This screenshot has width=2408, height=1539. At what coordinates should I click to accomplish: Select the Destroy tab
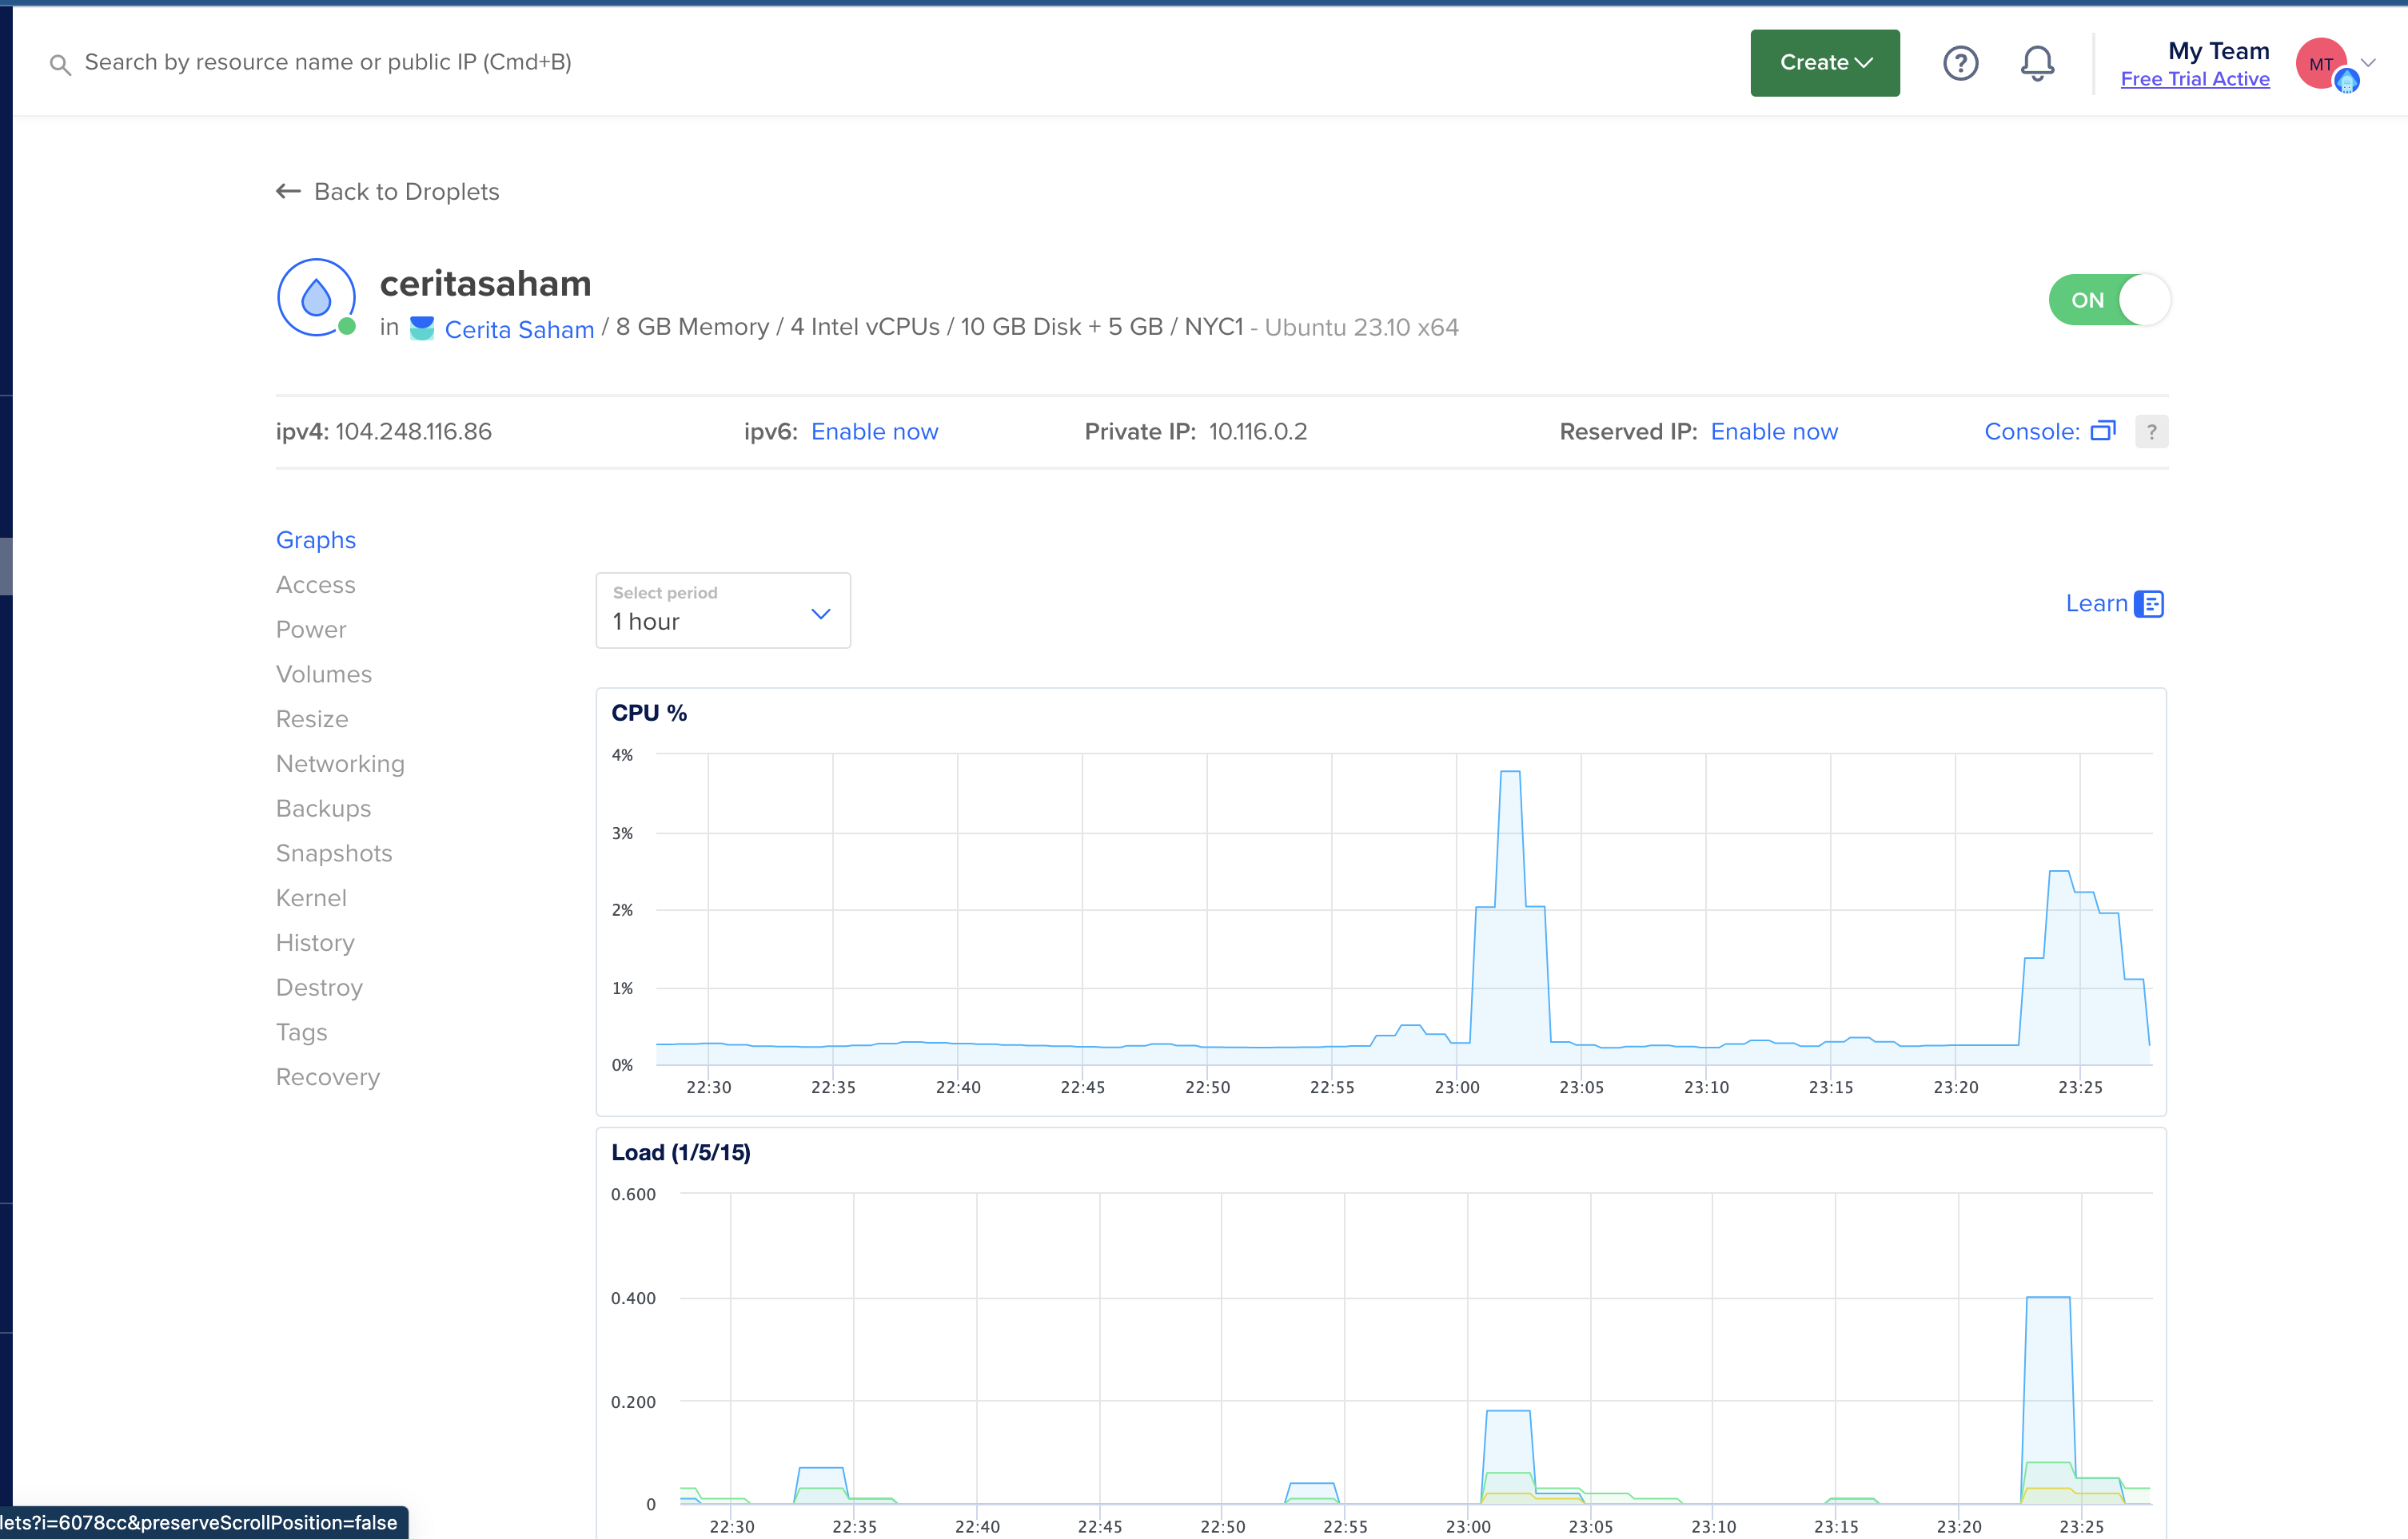tap(319, 988)
